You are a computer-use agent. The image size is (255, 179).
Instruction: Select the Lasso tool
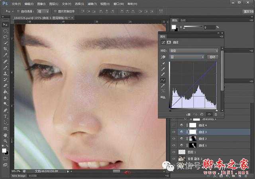click(x=5, y=37)
